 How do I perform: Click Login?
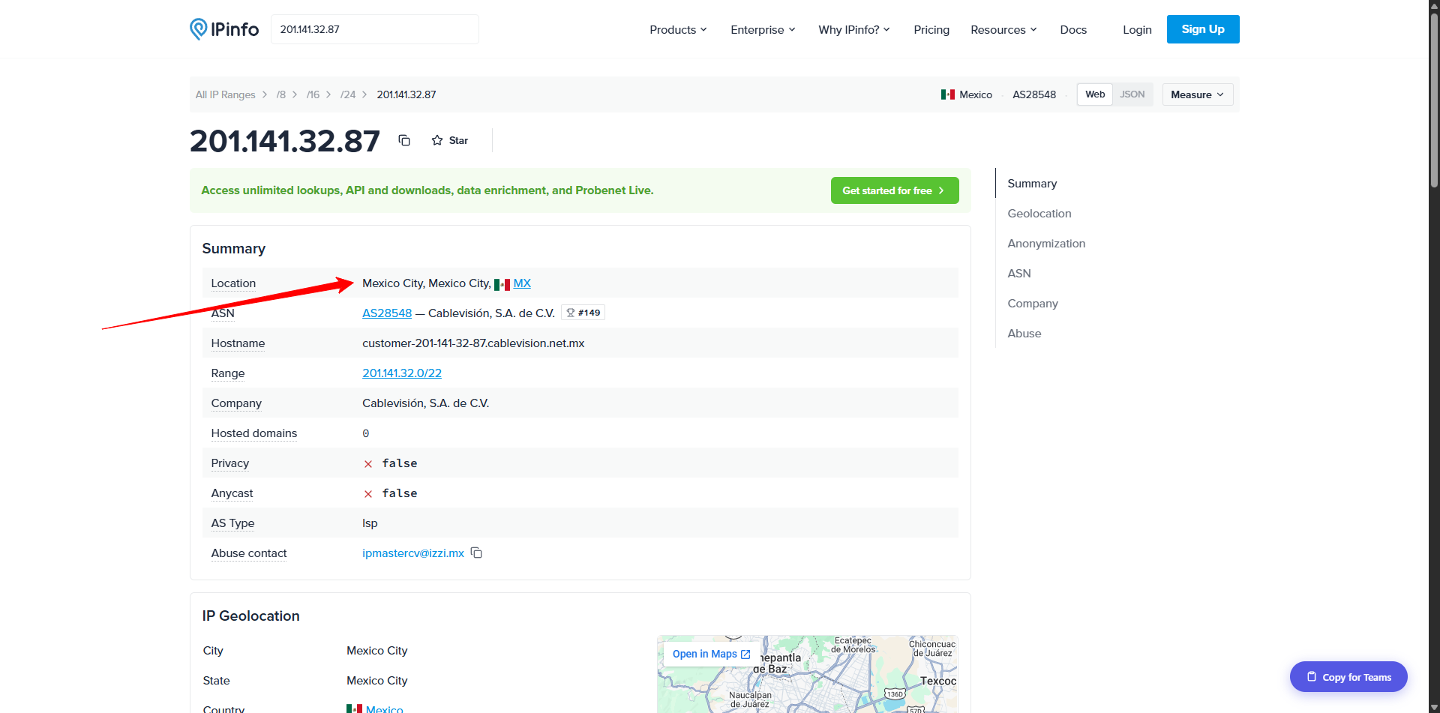[x=1137, y=30]
